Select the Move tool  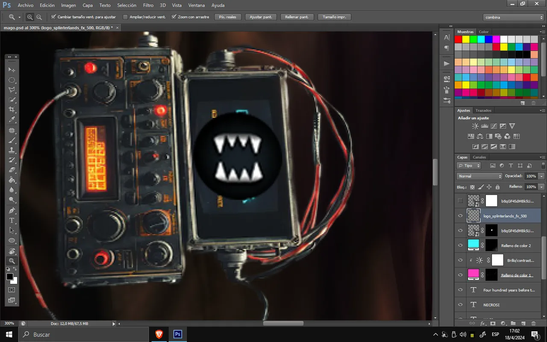pos(12,70)
